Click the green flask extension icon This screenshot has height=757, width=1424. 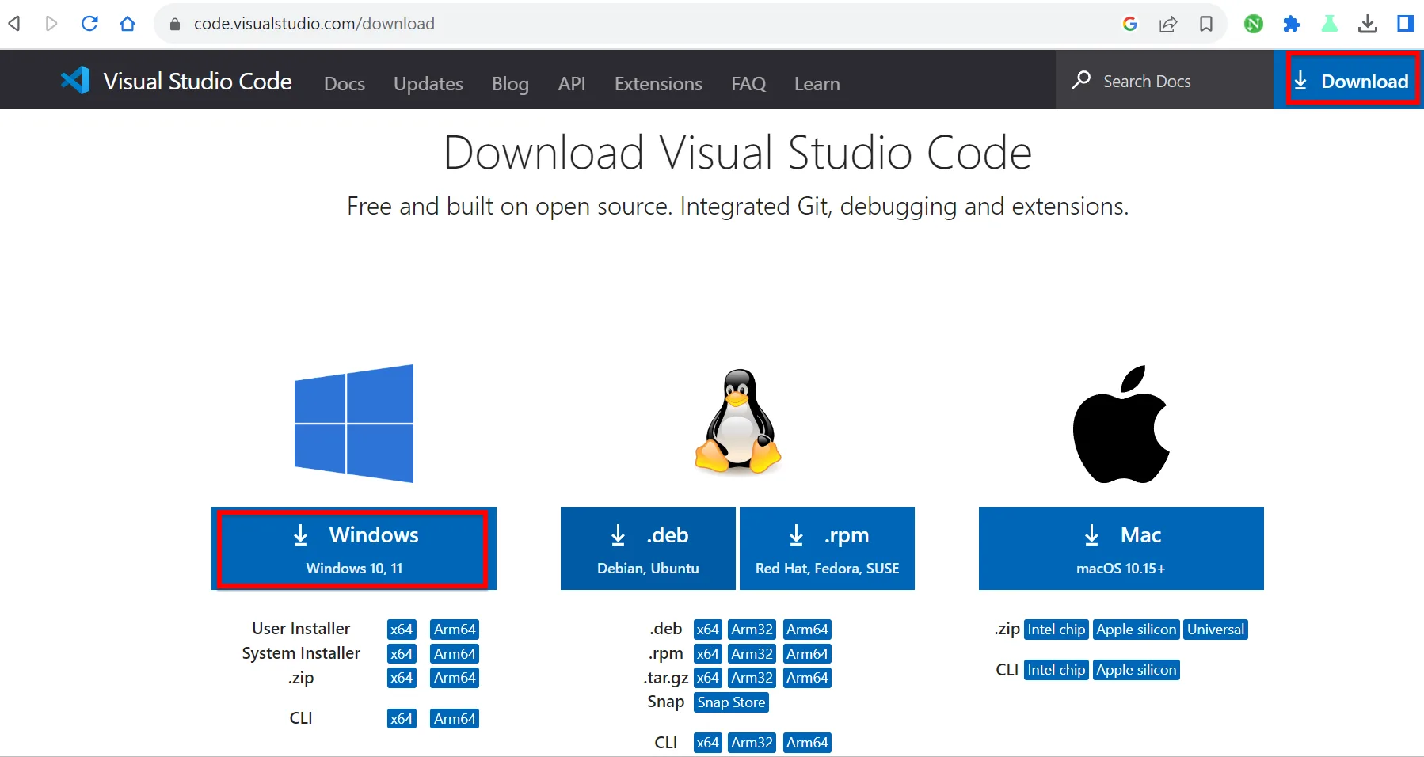click(1330, 24)
